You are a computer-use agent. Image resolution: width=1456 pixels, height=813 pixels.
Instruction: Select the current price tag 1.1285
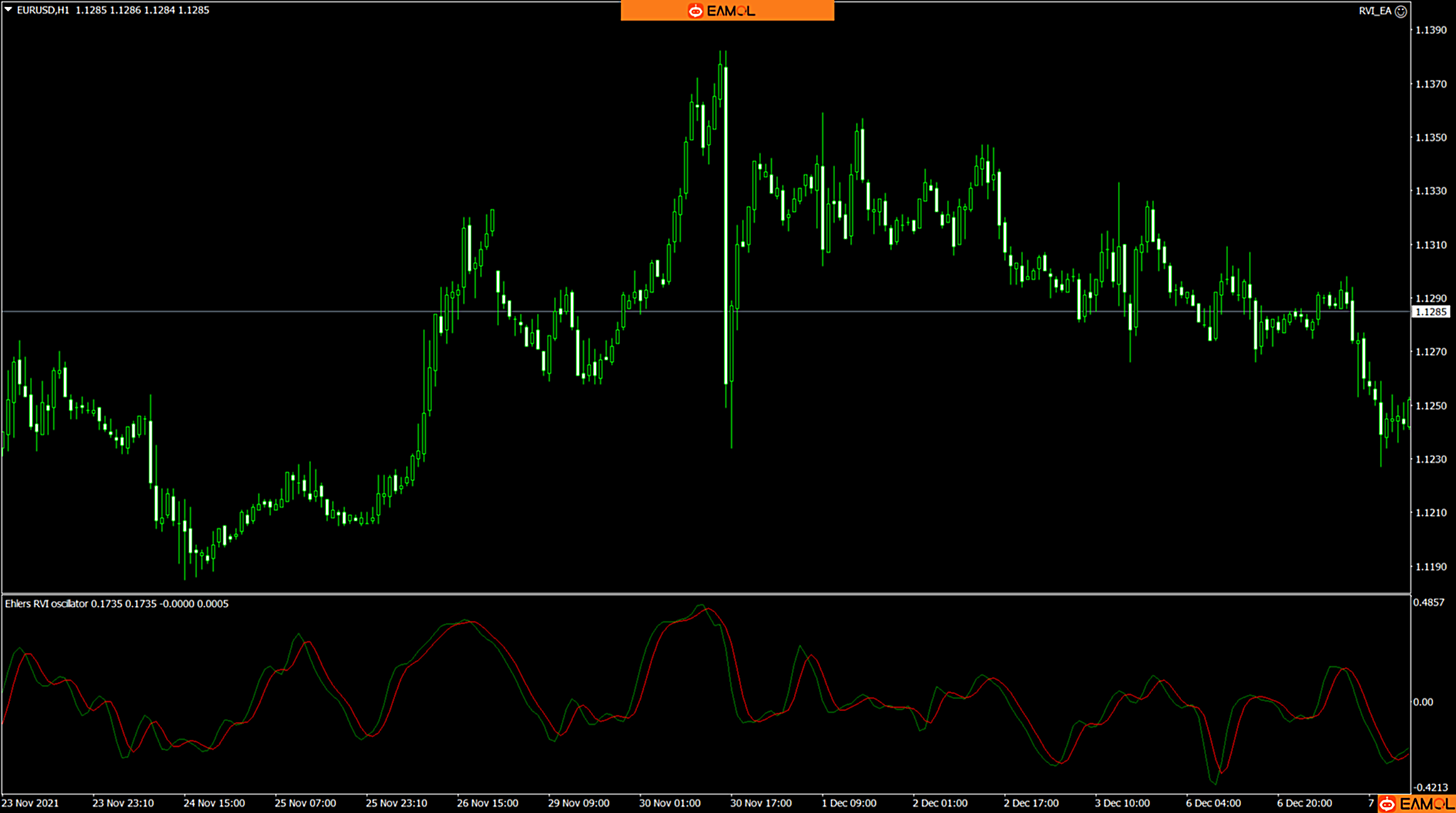click(x=1430, y=312)
